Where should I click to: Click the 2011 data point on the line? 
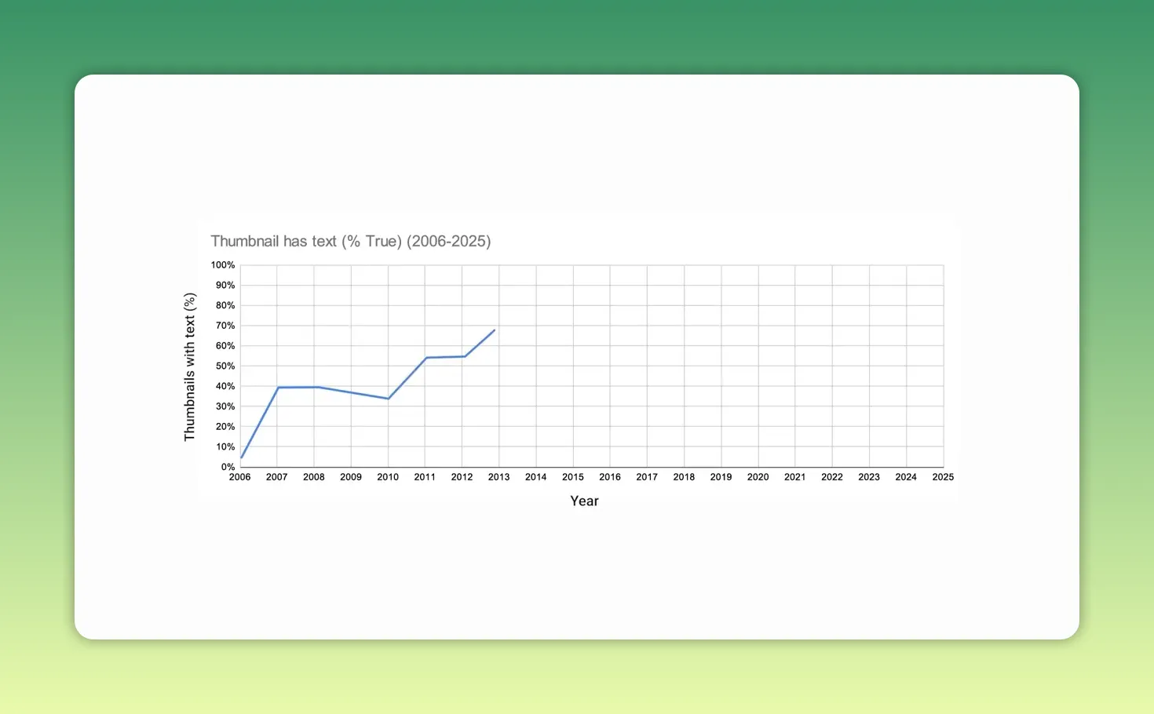point(425,358)
